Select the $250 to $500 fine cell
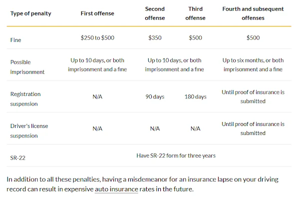 pyautogui.click(x=97, y=37)
